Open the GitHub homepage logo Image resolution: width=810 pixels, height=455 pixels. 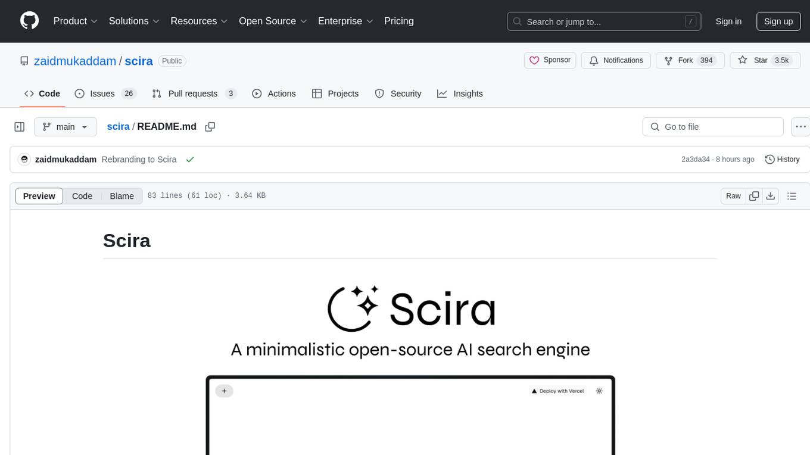coord(29,21)
